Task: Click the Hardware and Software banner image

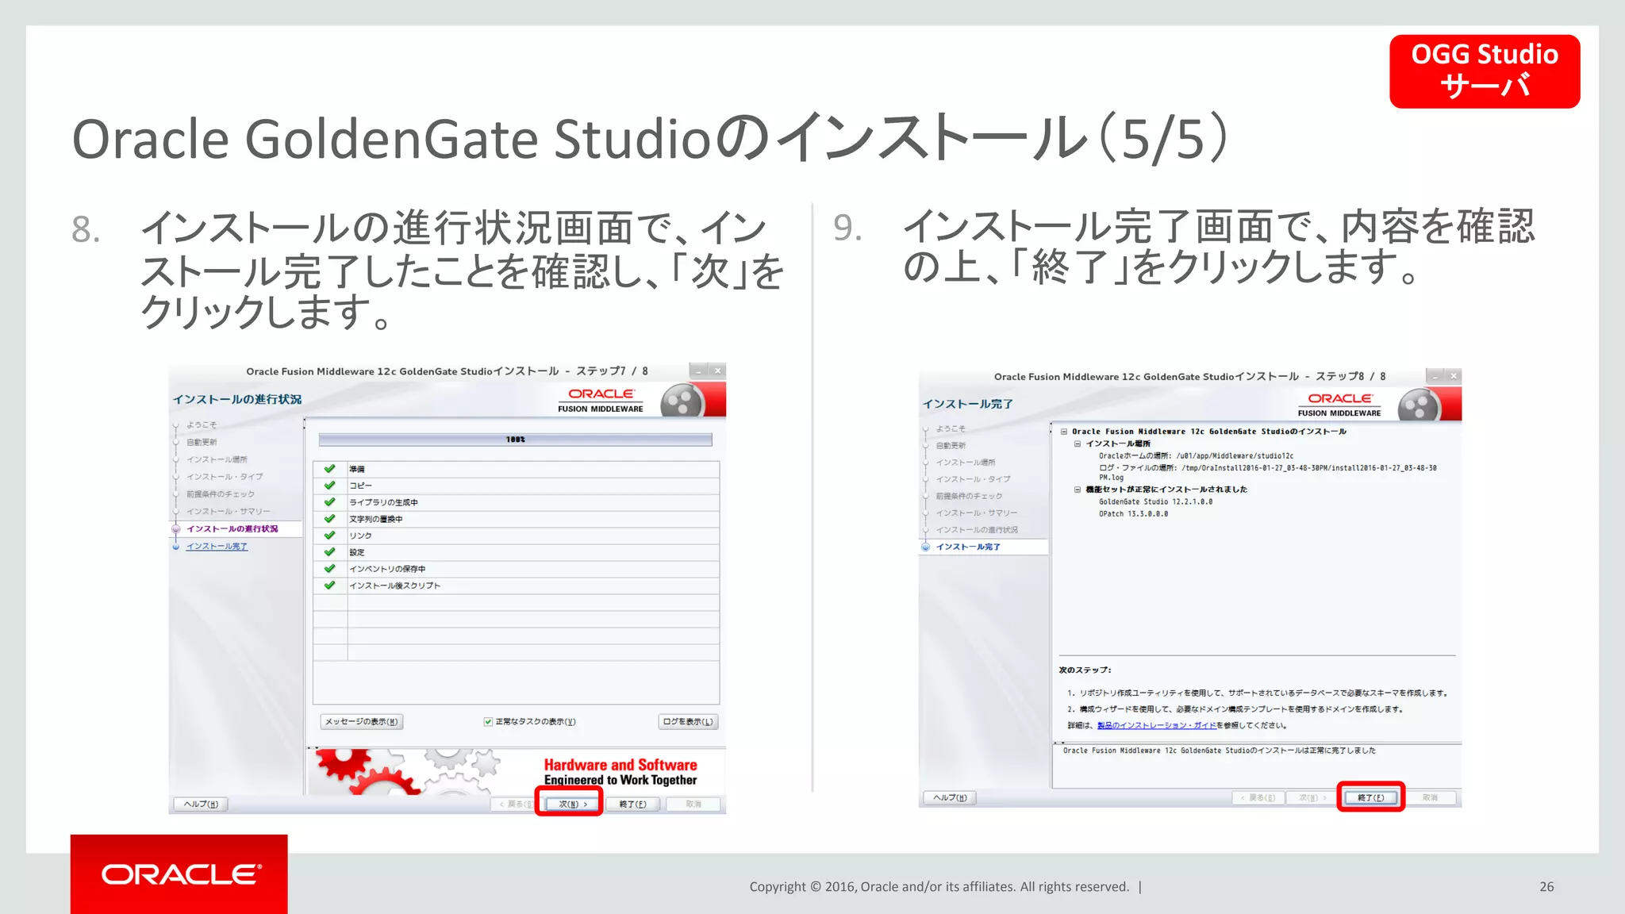Action: tap(517, 772)
